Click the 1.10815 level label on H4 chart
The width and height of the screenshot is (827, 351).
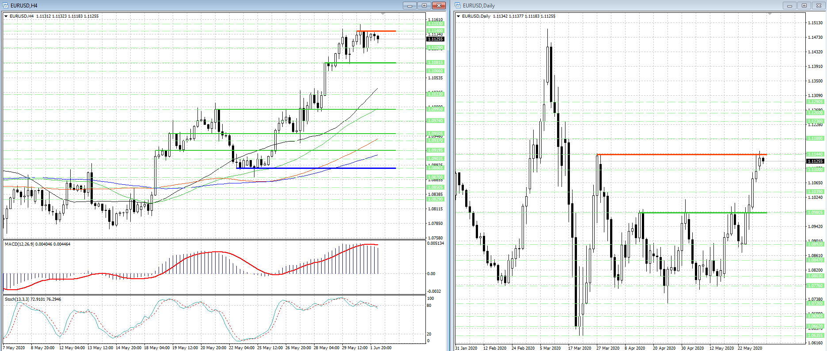tap(435, 63)
